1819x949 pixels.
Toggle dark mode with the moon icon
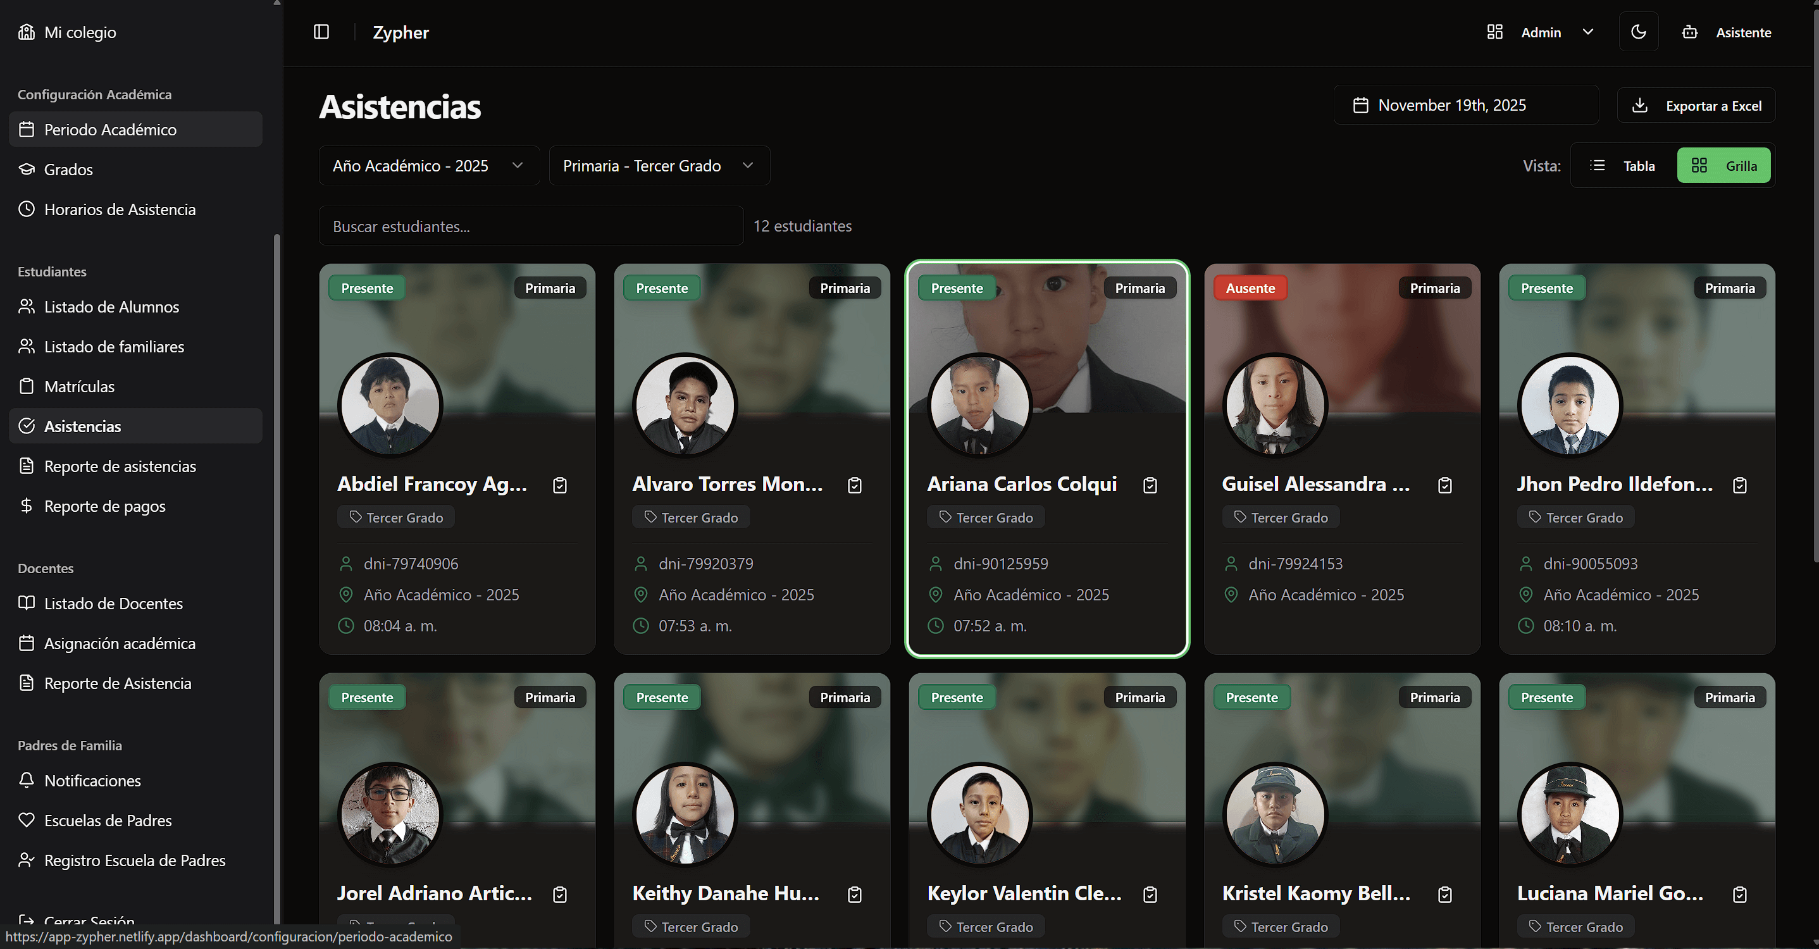coord(1638,32)
